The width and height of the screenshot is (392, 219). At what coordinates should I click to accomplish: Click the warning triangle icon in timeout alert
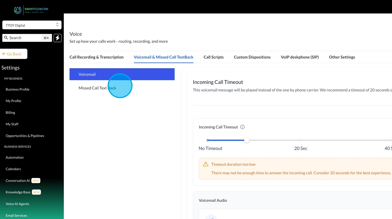pyautogui.click(x=205, y=164)
